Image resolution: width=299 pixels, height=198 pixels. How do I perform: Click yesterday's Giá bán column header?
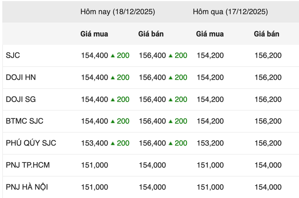click(267, 34)
